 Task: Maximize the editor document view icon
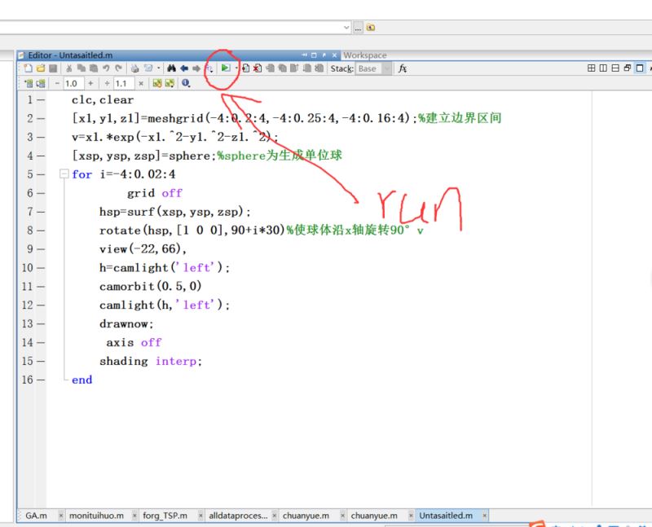640,68
